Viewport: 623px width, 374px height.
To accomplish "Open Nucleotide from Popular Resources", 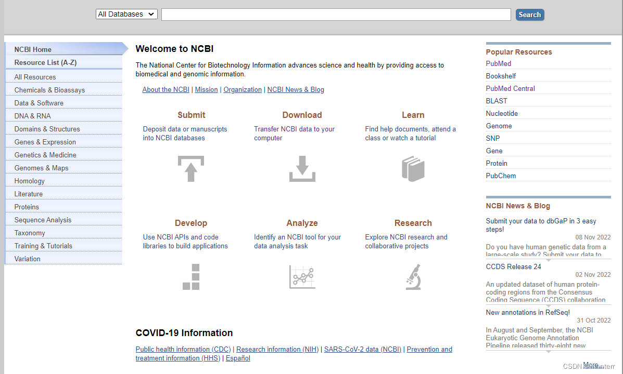I will (501, 113).
